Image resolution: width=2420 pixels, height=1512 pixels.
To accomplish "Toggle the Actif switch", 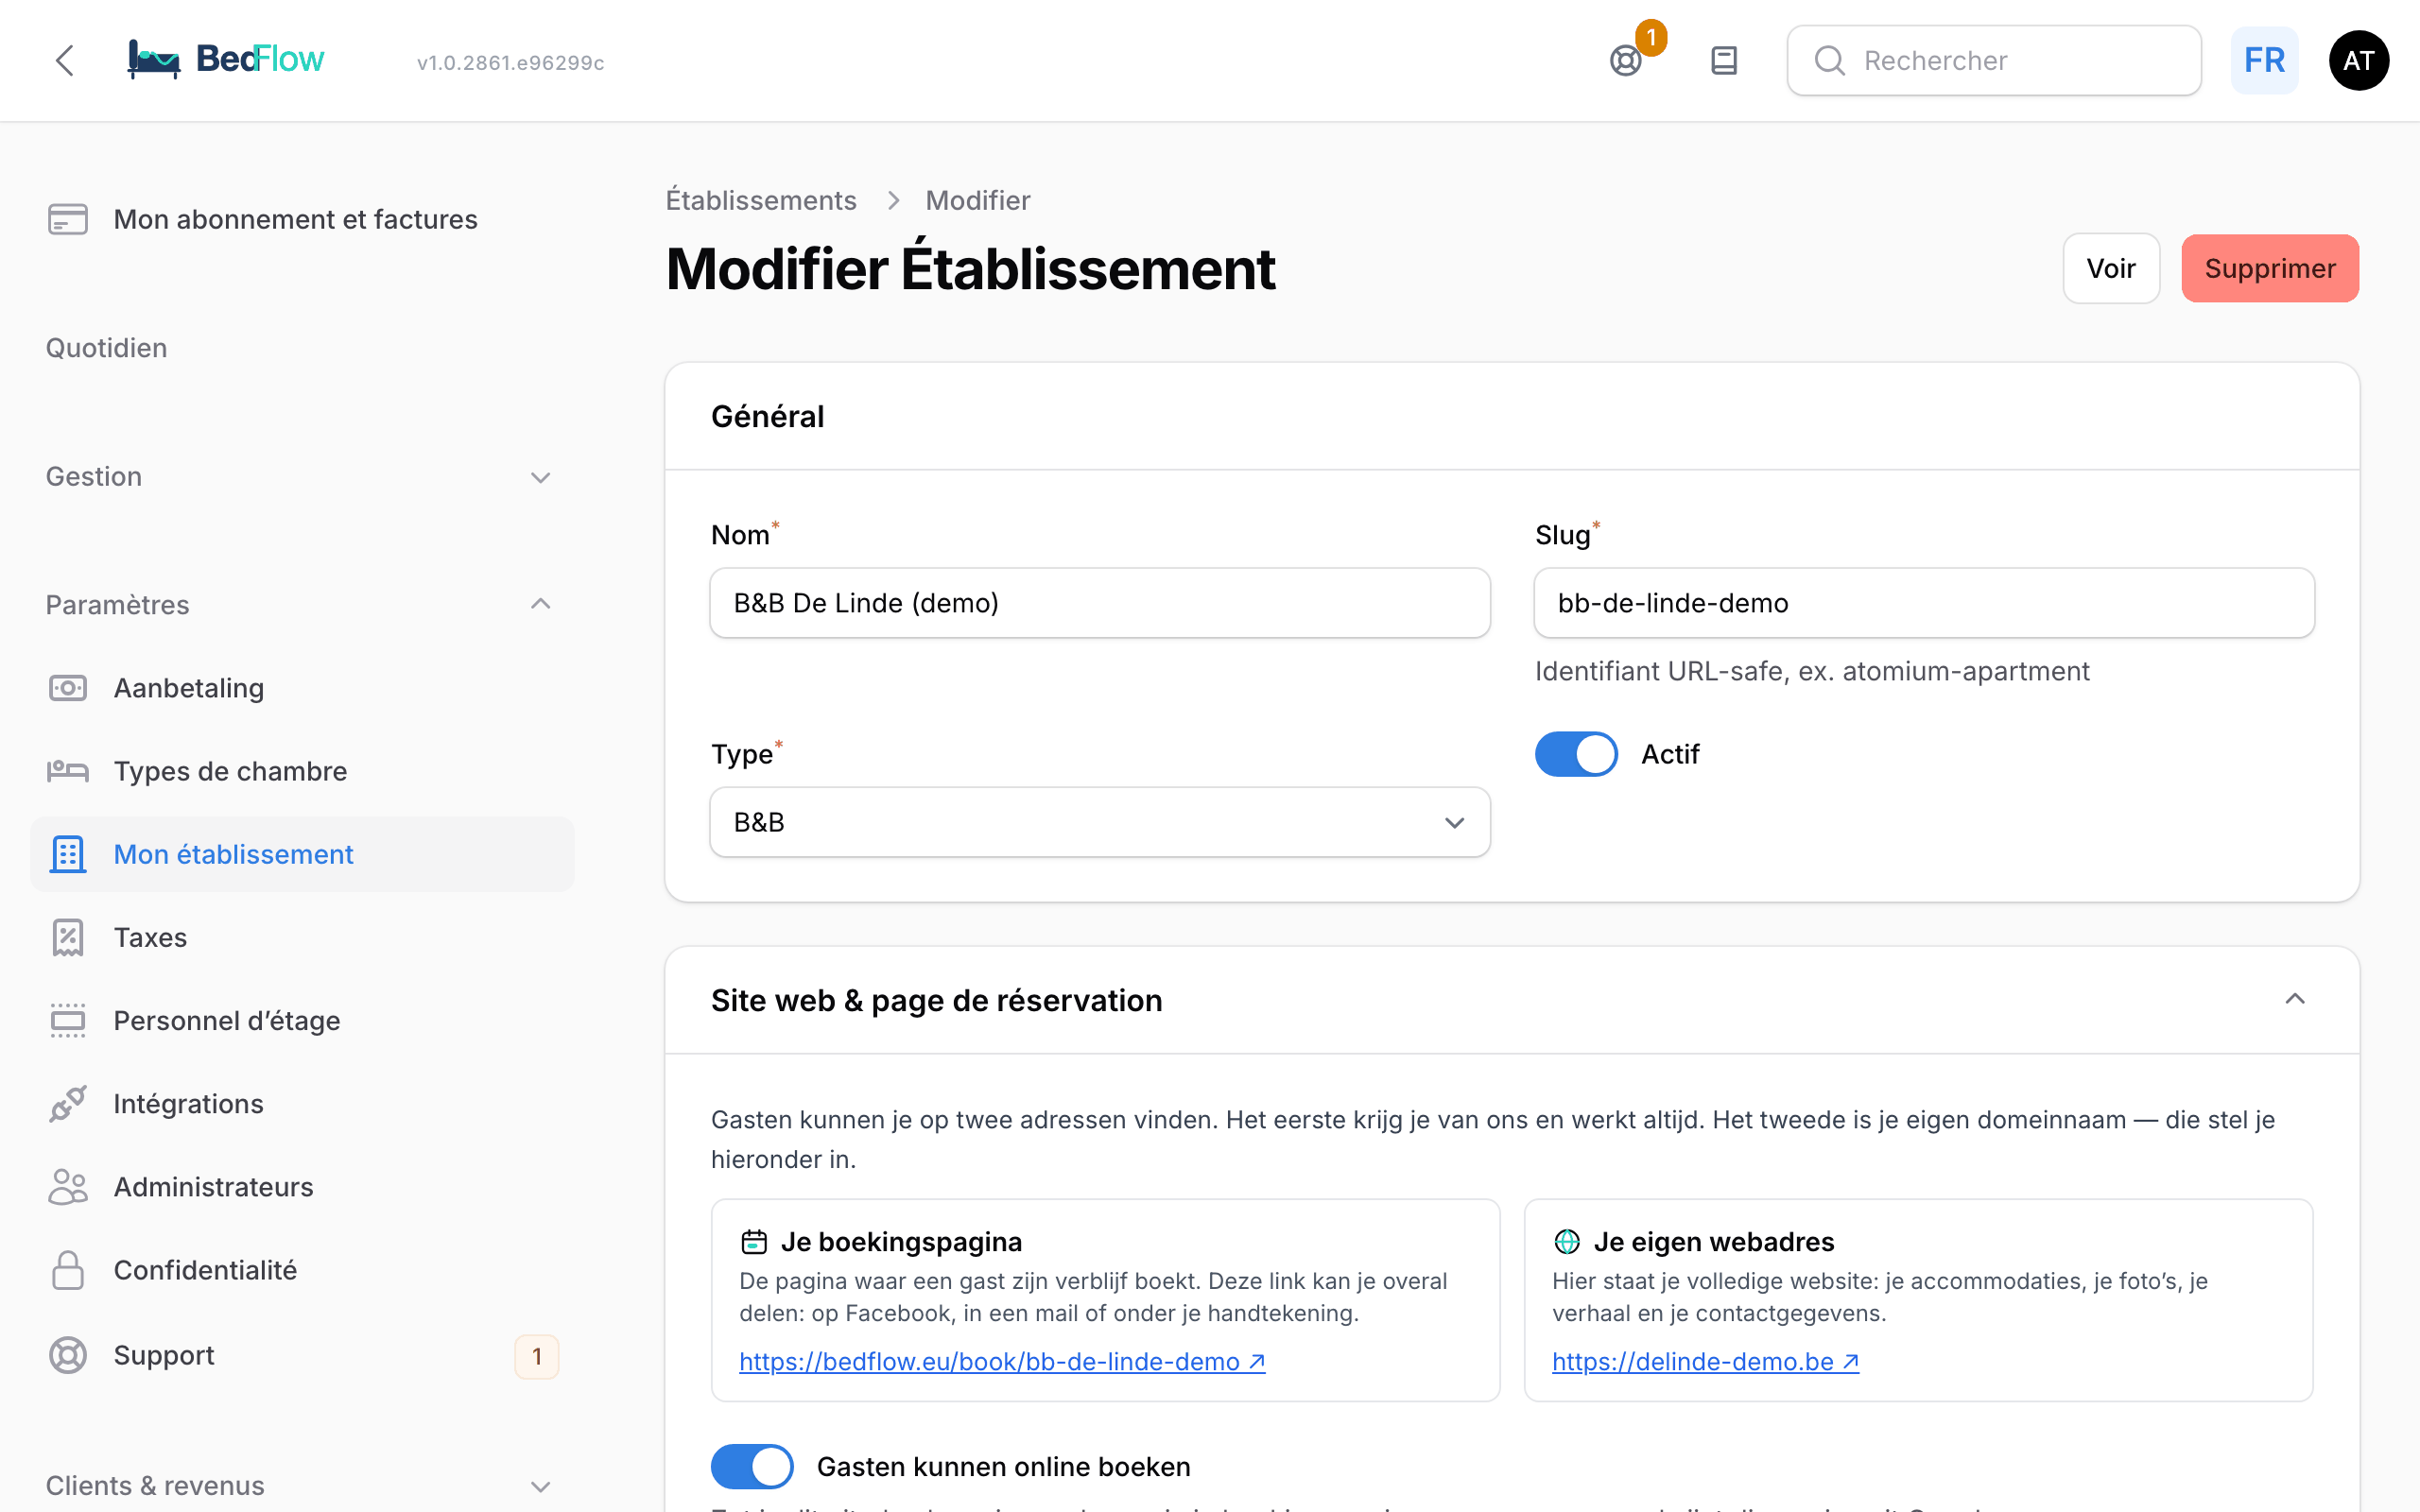I will (1576, 754).
